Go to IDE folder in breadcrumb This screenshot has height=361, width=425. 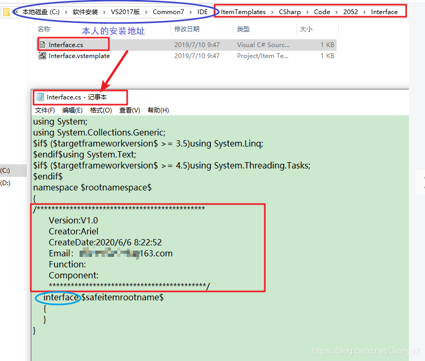pos(203,12)
